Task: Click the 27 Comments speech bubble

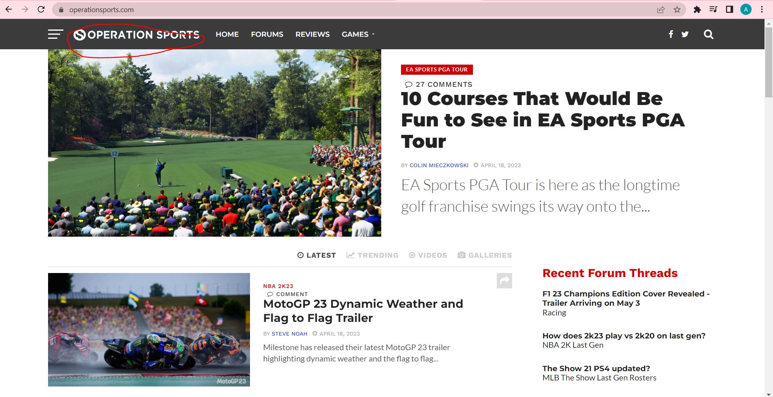Action: [409, 84]
